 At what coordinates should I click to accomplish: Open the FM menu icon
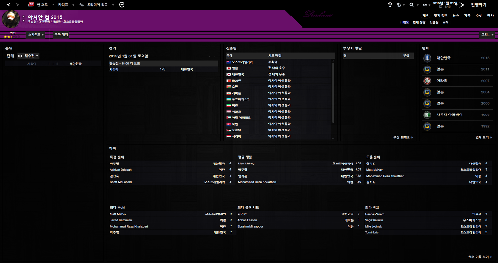pos(425,5)
